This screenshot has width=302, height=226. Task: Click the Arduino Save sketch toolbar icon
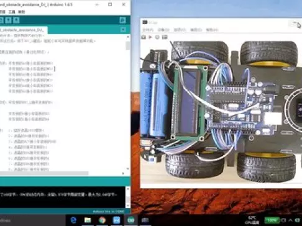point(16,20)
